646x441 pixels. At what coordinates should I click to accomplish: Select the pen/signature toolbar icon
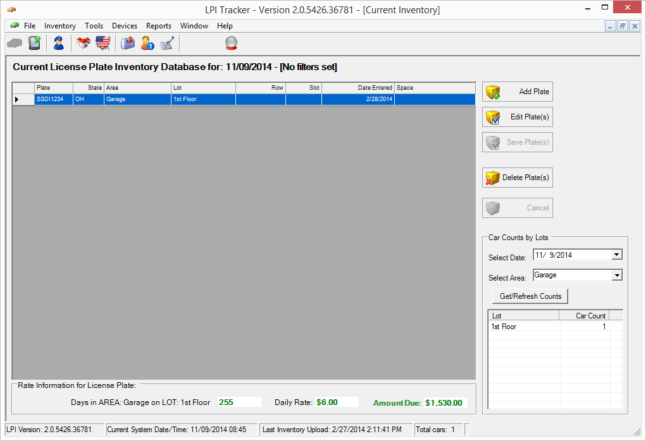click(x=166, y=43)
